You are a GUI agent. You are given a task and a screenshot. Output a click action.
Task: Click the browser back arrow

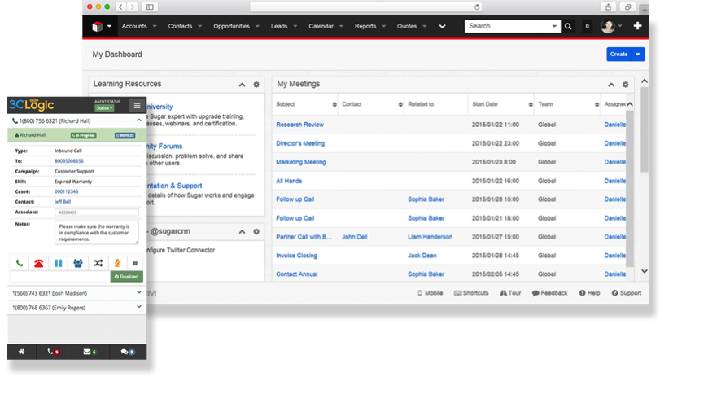pyautogui.click(x=120, y=7)
